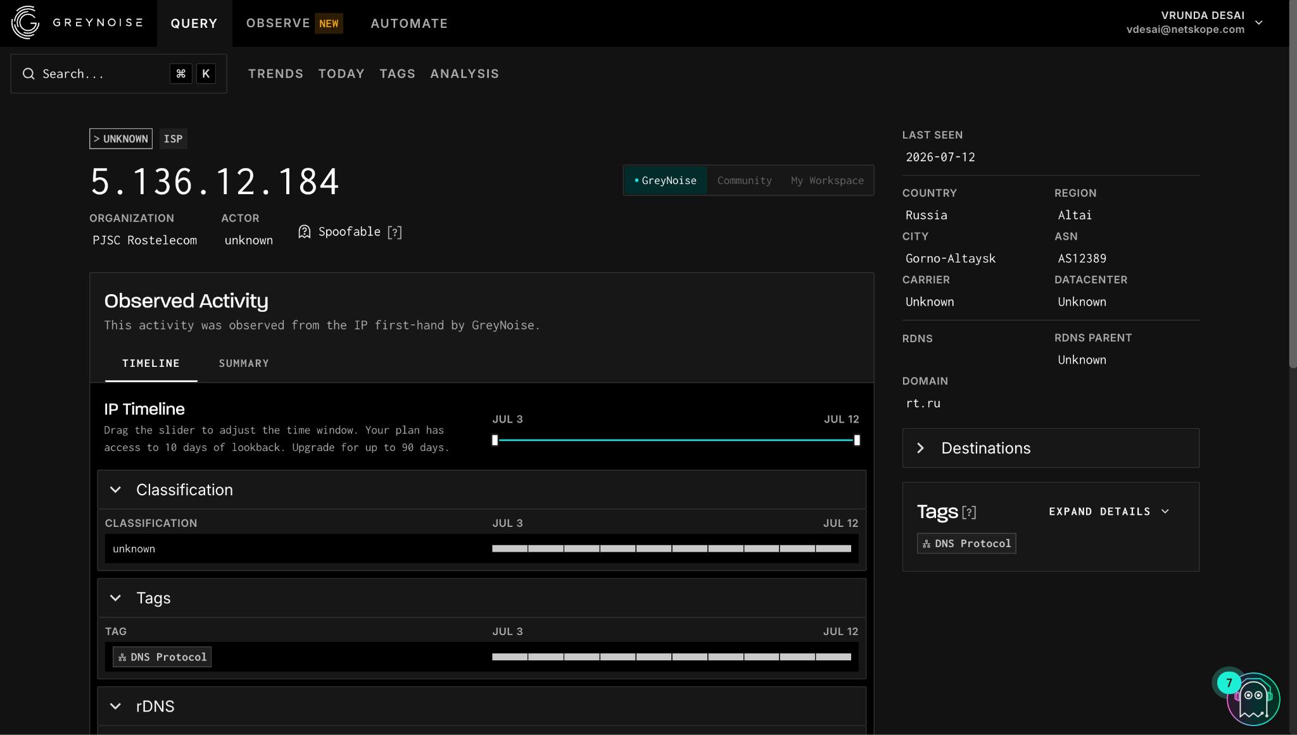1297x735 pixels.
Task: Click the teal timeline slider track
Action: click(x=676, y=440)
